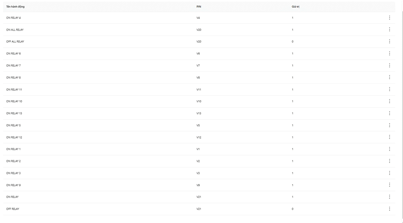The width and height of the screenshot is (403, 223).
Task: Open the options menu for ON RELAY 8
Action: pos(389,77)
